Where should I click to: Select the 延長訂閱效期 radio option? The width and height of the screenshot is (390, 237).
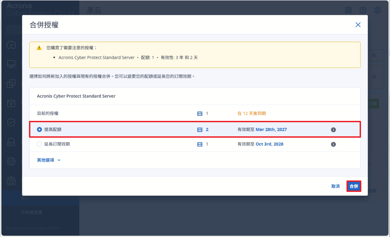[39, 144]
